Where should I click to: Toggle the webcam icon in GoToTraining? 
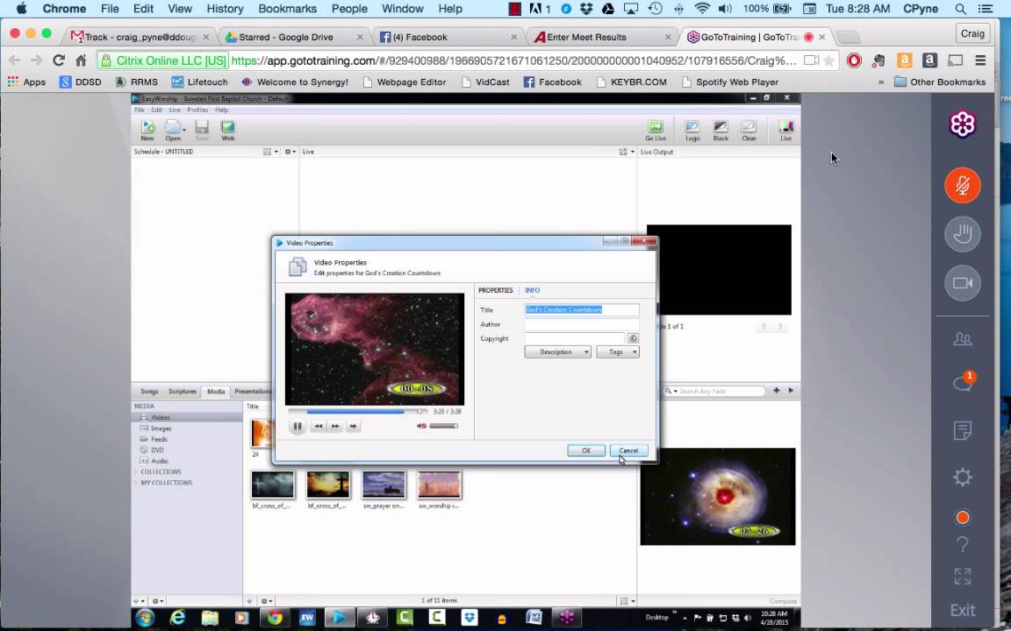point(962,283)
